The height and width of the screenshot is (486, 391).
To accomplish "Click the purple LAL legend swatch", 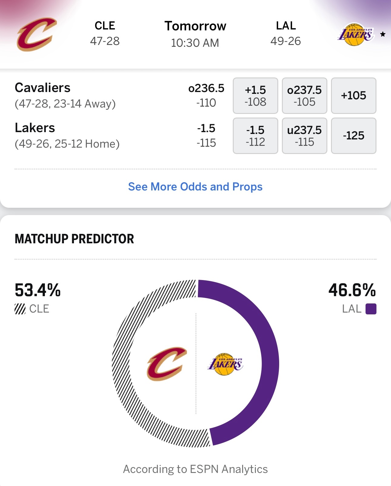I will pos(371,309).
